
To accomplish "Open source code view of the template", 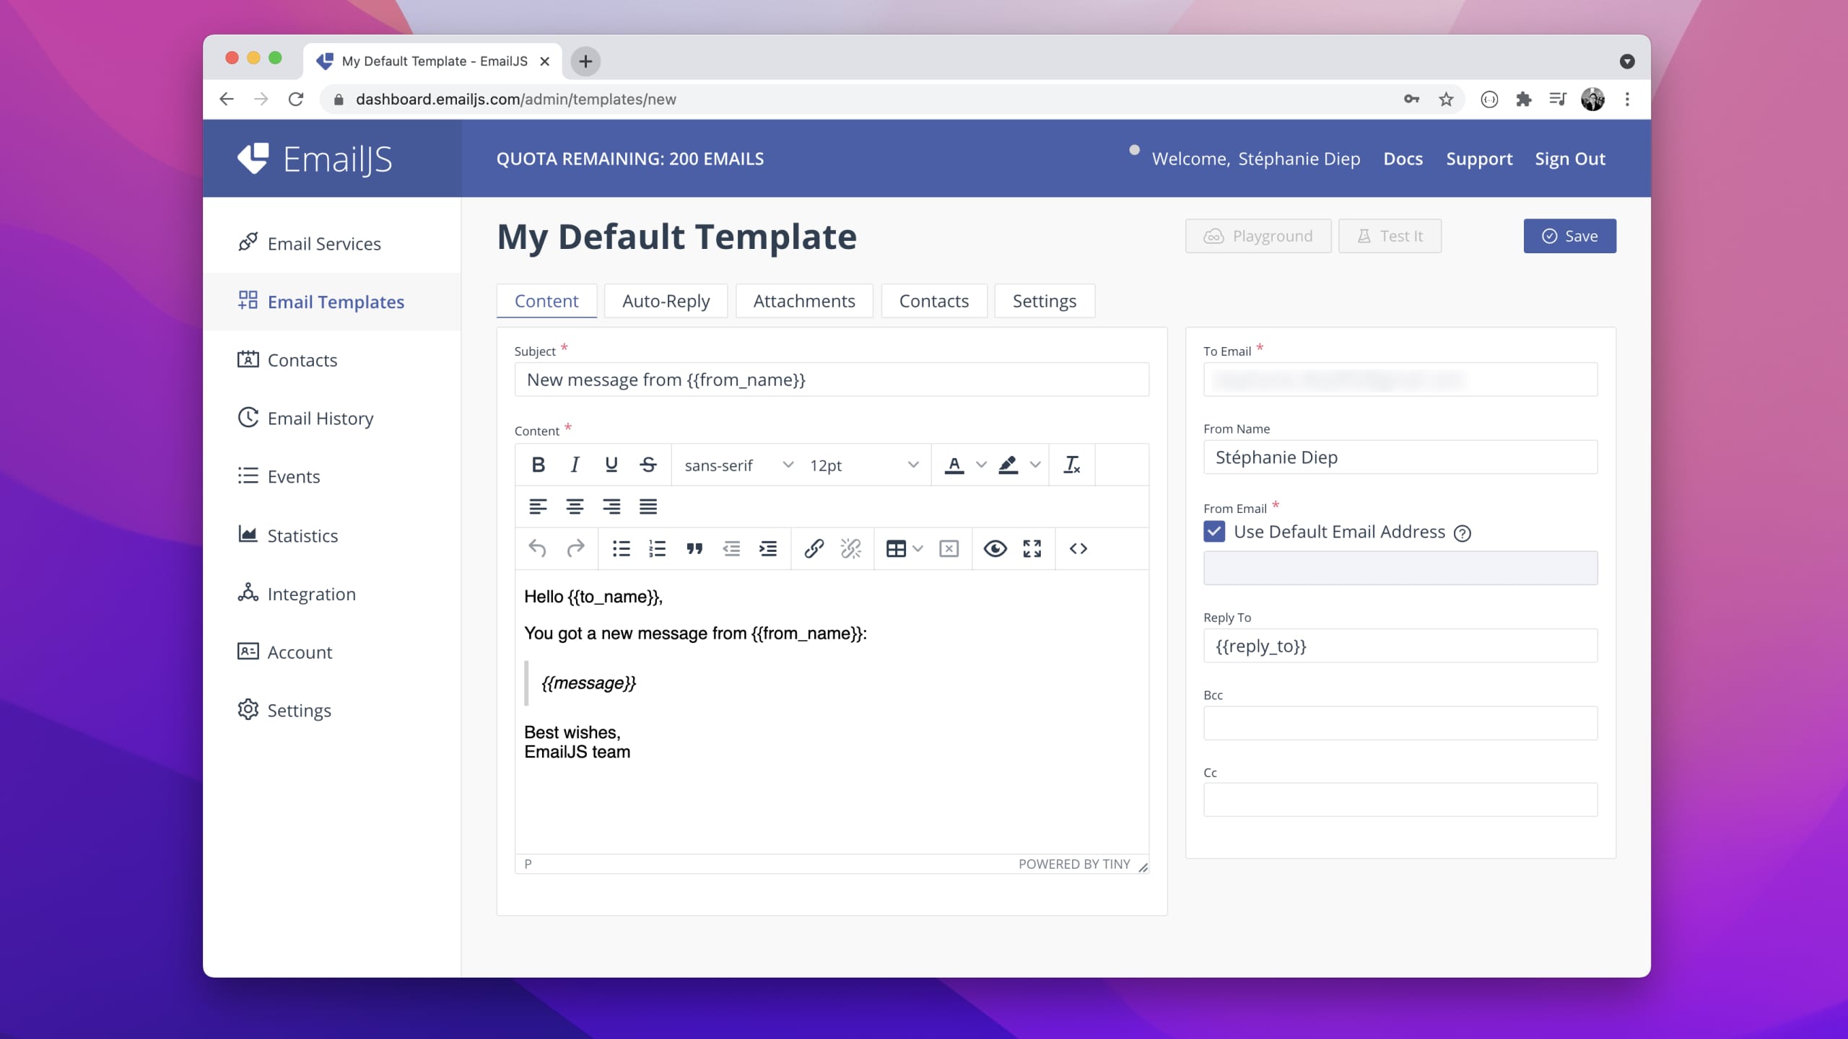I will (1078, 548).
